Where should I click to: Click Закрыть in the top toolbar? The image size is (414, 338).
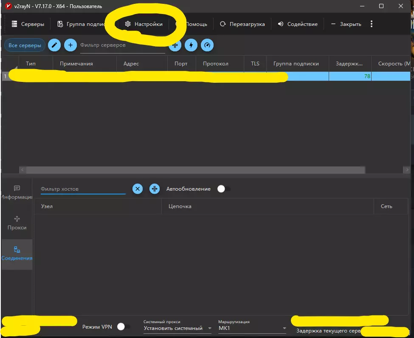tap(346, 24)
